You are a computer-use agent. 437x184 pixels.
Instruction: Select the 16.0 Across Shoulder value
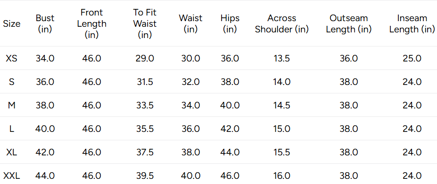coord(282,176)
